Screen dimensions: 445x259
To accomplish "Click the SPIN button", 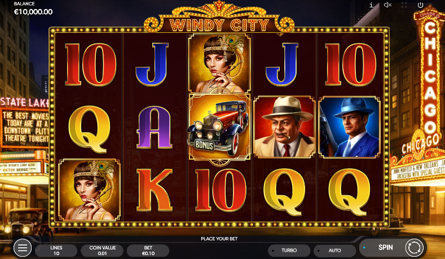I will tap(386, 247).
